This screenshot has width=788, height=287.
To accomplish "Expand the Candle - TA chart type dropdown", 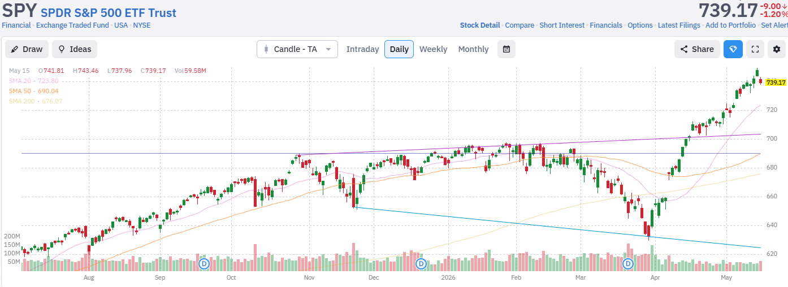I will pyautogui.click(x=297, y=49).
